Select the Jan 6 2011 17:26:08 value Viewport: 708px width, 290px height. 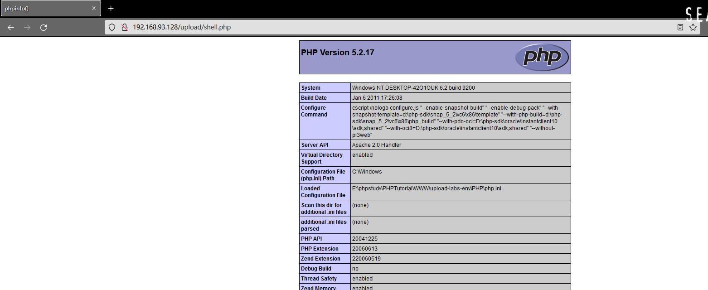377,98
